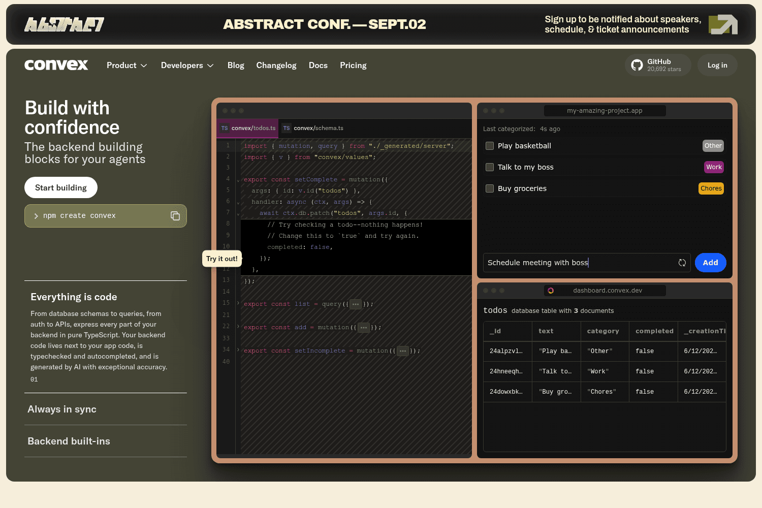762x508 pixels.
Task: Click the completed: false code on line 10
Action: [300, 247]
